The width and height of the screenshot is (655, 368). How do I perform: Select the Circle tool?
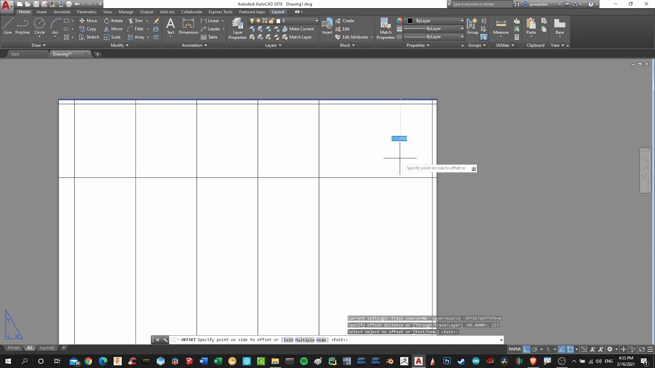click(x=39, y=26)
